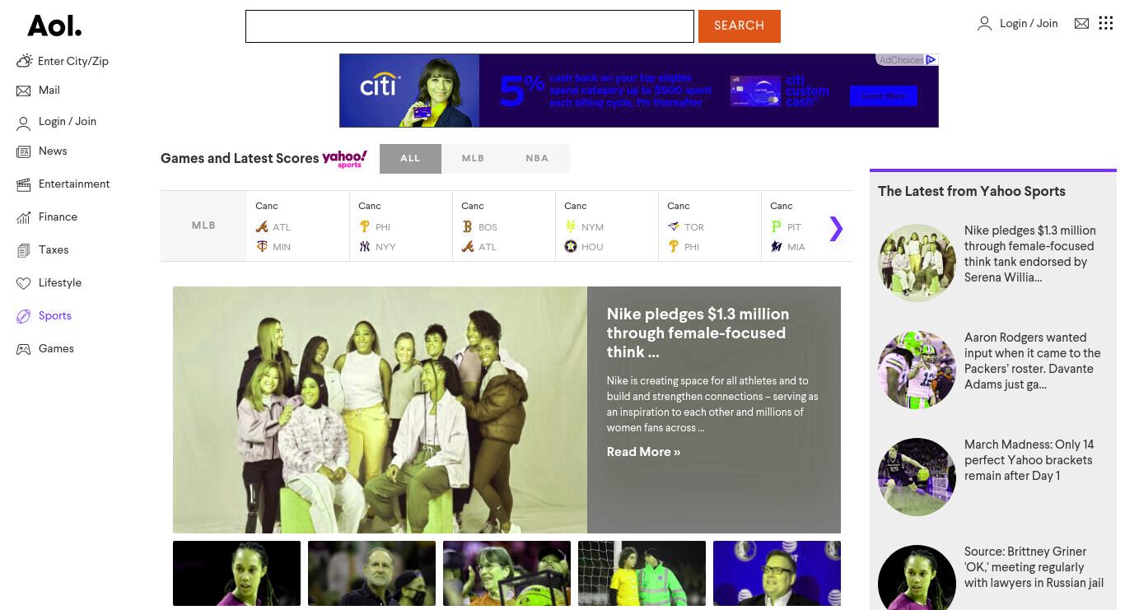Open March Madness perfect brackets thumbnail

[917, 477]
